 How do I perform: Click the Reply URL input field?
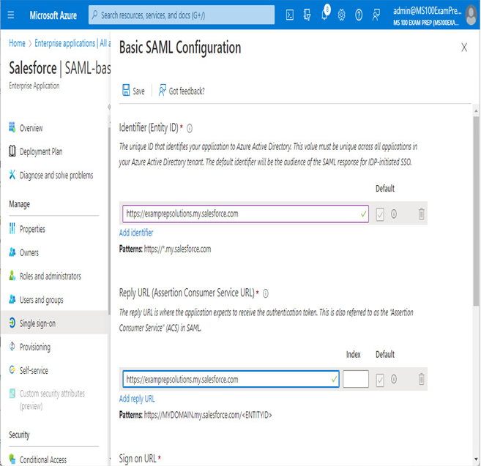pyautogui.click(x=231, y=379)
